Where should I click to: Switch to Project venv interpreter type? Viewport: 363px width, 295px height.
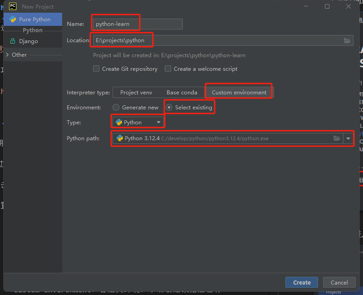[136, 93]
